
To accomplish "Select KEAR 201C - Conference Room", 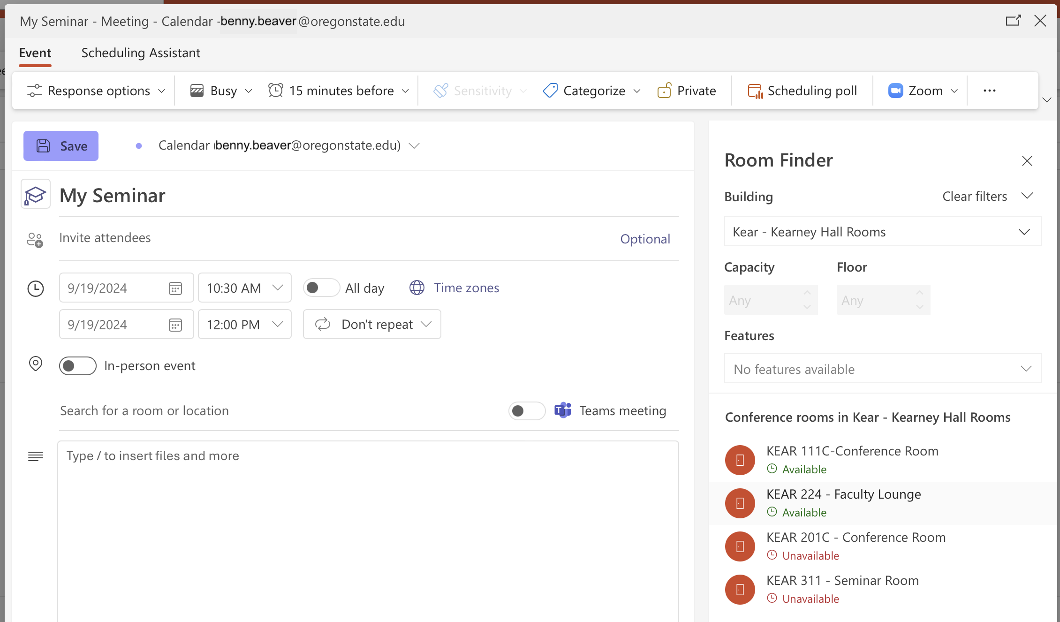I will (884, 546).
